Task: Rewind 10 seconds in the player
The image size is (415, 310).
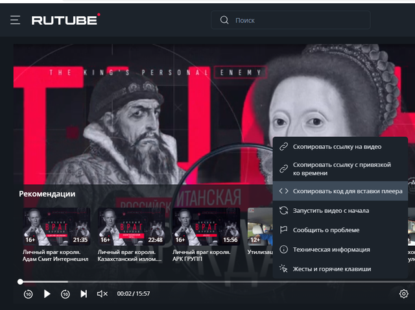Action: coord(29,294)
